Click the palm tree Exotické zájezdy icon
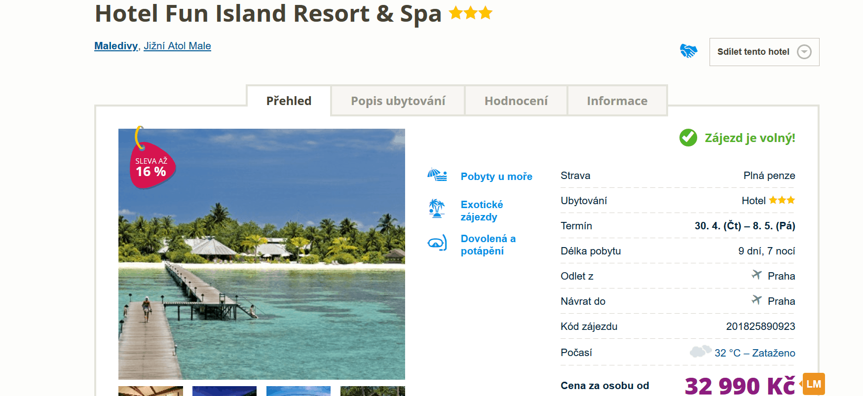 (437, 209)
